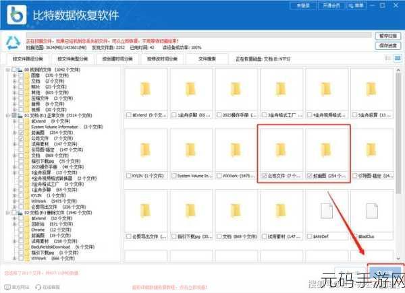Open the $Extend folder thumbnail
The image size is (405, 293).
click(145, 89)
